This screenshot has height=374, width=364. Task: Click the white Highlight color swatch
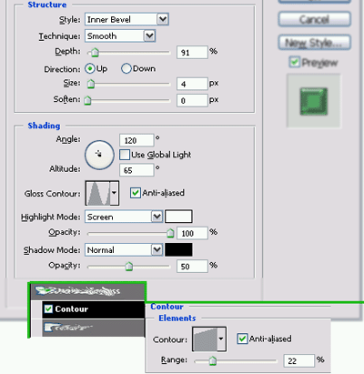[x=178, y=217]
